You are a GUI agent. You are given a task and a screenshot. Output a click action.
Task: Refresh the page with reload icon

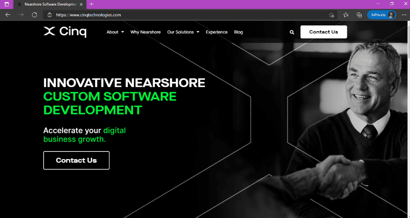coord(34,15)
